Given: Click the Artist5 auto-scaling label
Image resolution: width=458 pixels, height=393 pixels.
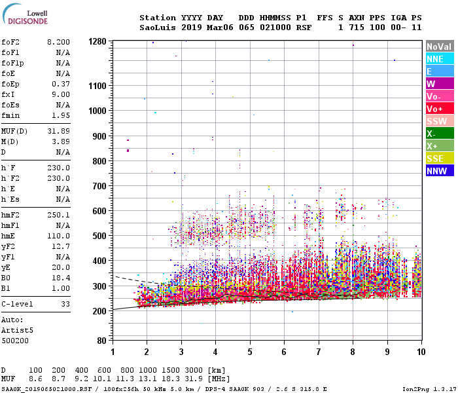Looking at the screenshot, I should pos(17,330).
